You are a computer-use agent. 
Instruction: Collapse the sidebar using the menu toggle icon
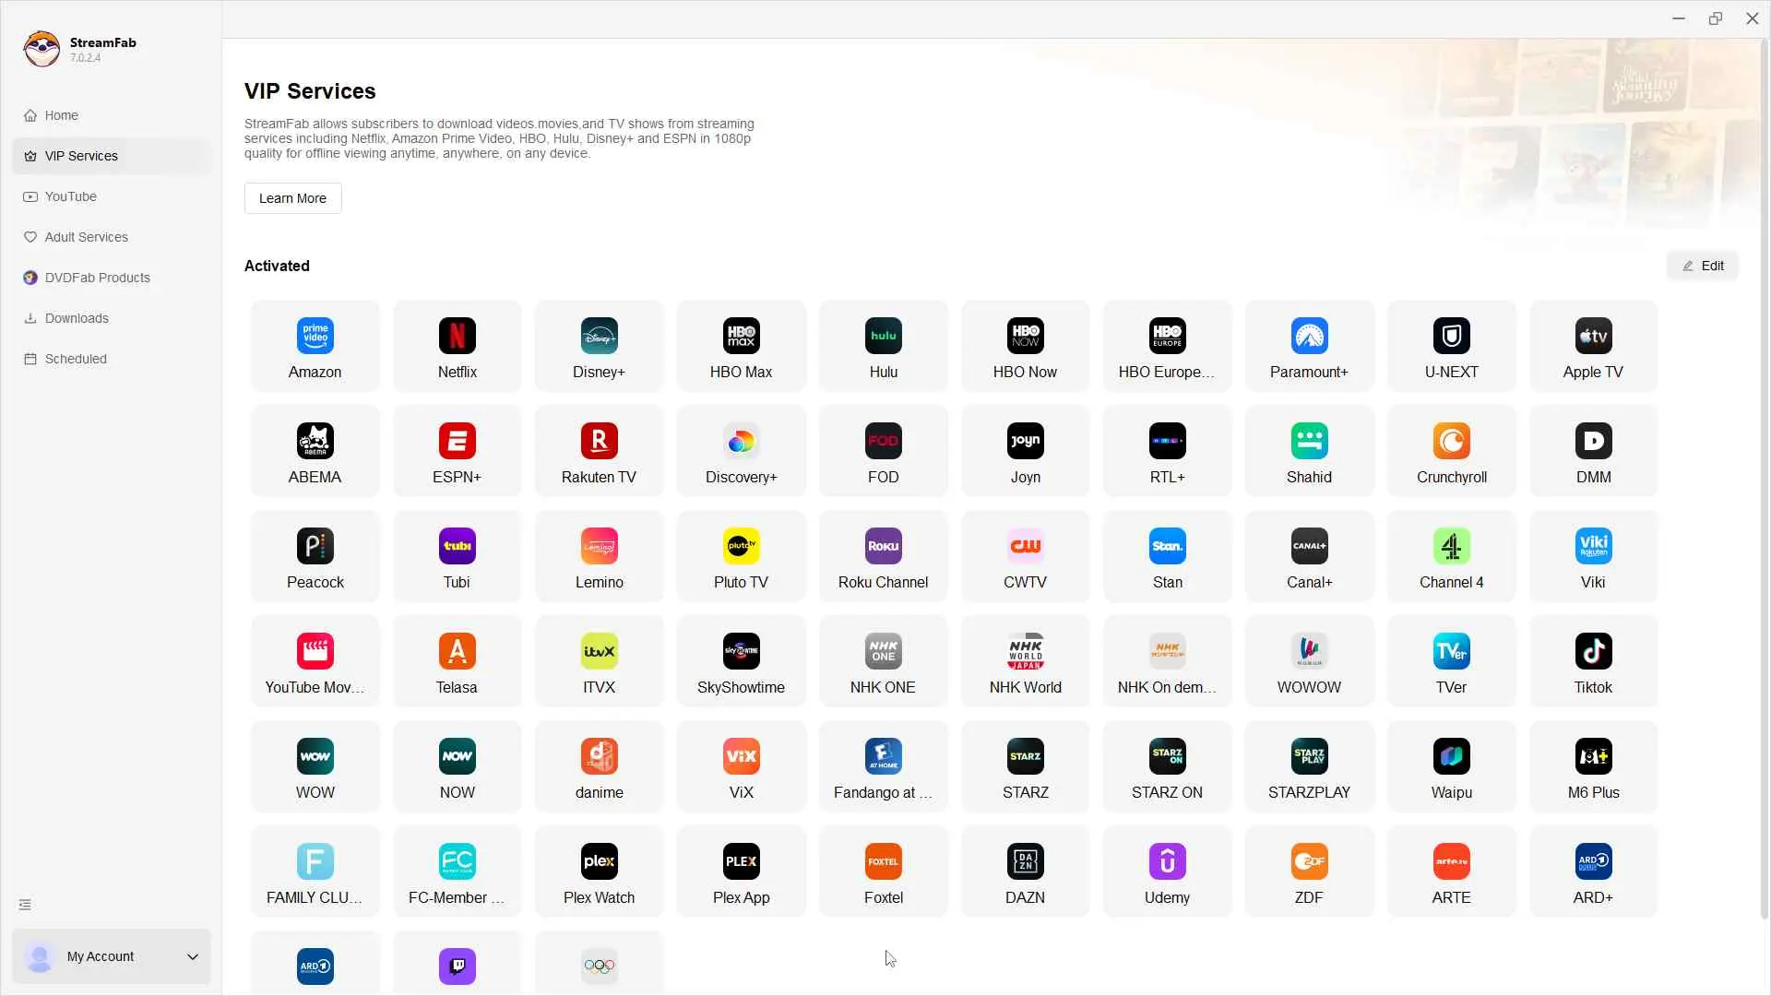pos(25,905)
